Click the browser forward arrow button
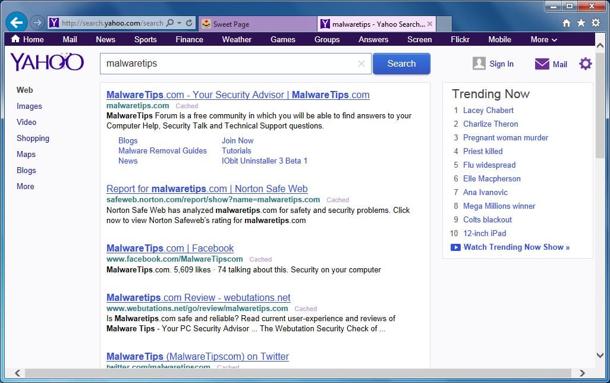 tap(37, 23)
